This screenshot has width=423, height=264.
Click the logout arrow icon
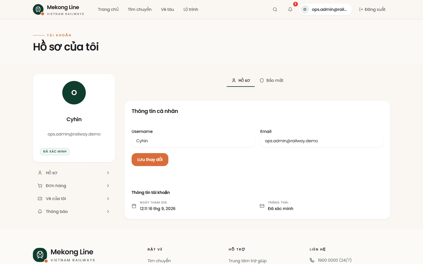pyautogui.click(x=361, y=9)
